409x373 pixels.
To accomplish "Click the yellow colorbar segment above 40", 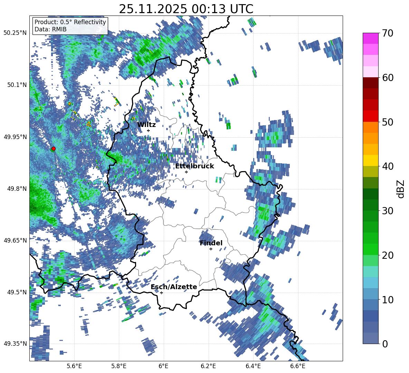I will (370, 160).
